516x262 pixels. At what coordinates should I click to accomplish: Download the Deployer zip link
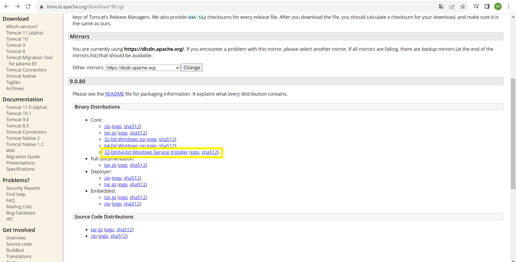(x=107, y=178)
